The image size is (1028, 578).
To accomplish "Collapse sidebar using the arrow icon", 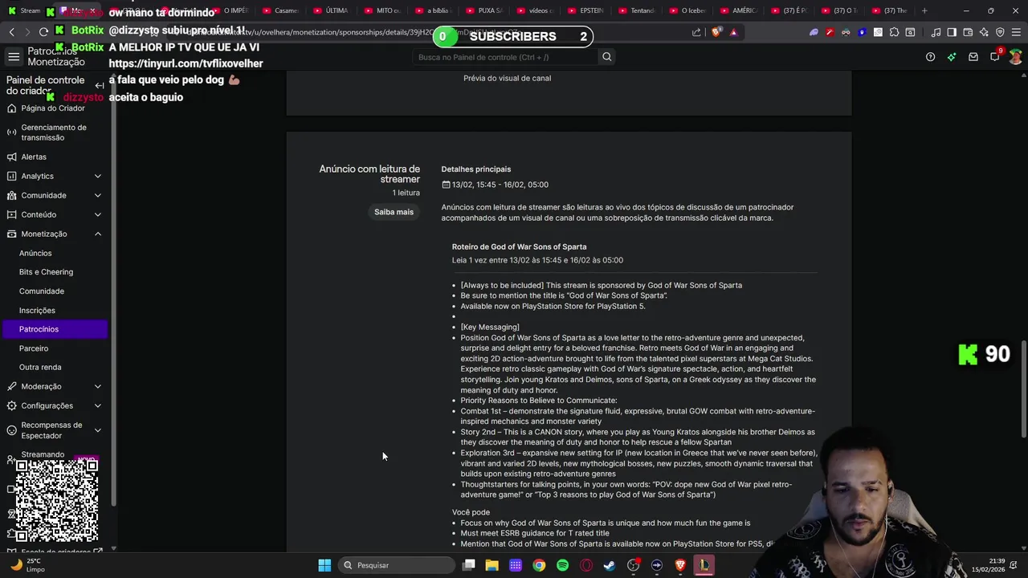I will pos(100,85).
